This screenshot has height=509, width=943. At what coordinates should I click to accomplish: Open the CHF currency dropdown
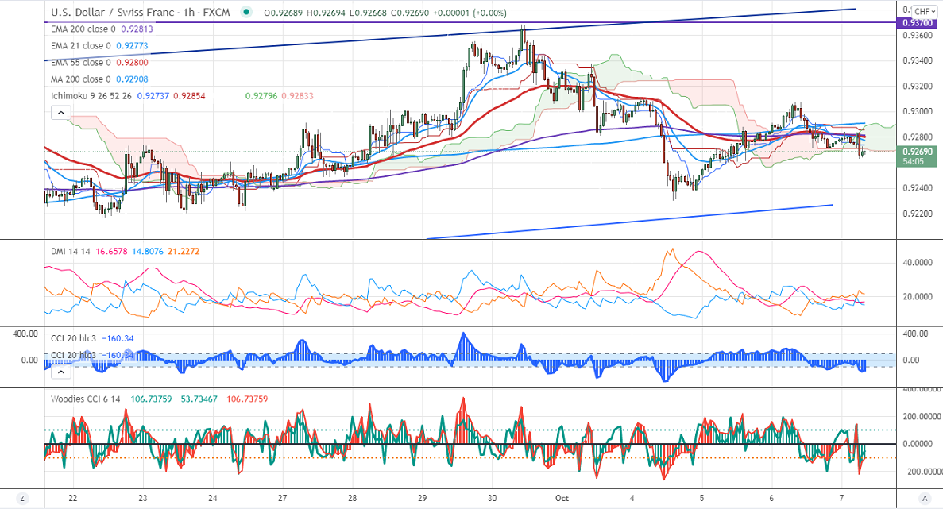(925, 12)
